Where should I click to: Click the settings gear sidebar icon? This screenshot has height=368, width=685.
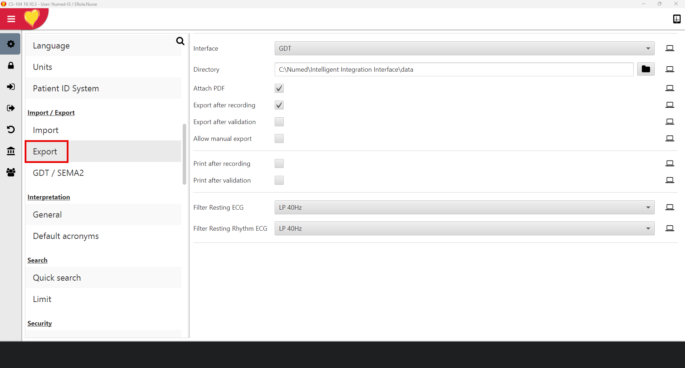(11, 44)
